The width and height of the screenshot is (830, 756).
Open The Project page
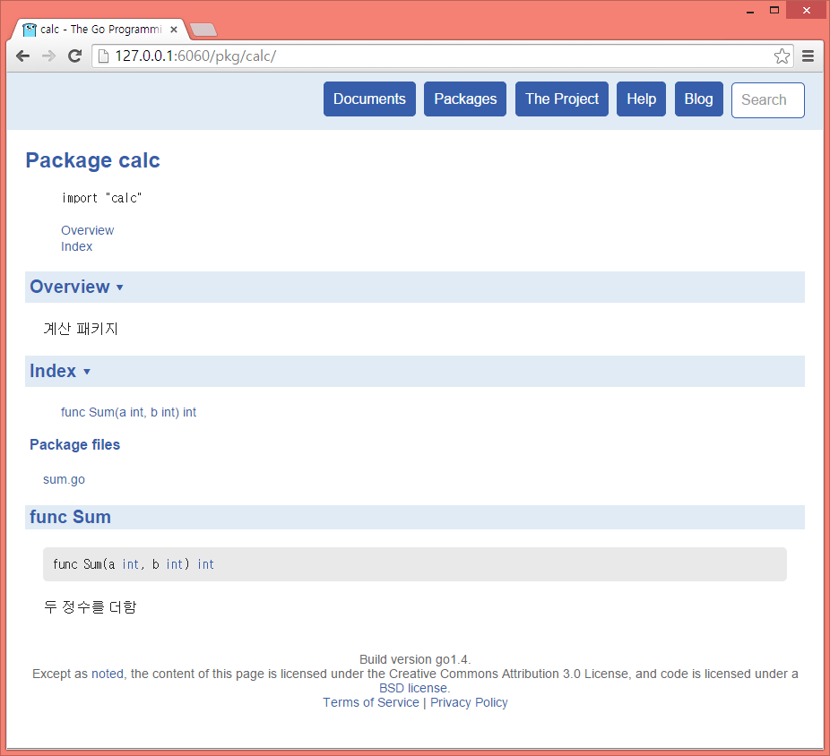point(562,99)
